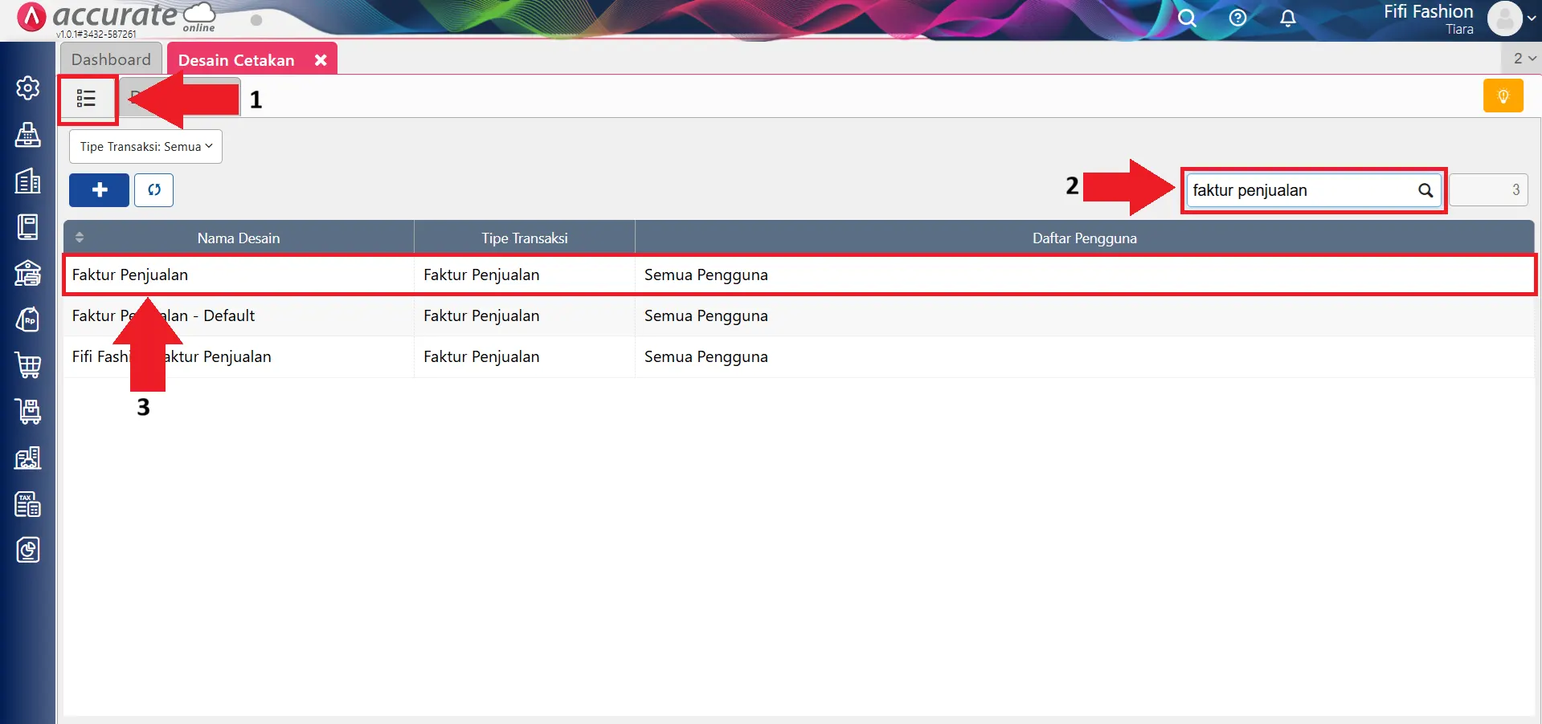This screenshot has width=1542, height=724.
Task: Click the notification bell icon
Action: 1287,18
